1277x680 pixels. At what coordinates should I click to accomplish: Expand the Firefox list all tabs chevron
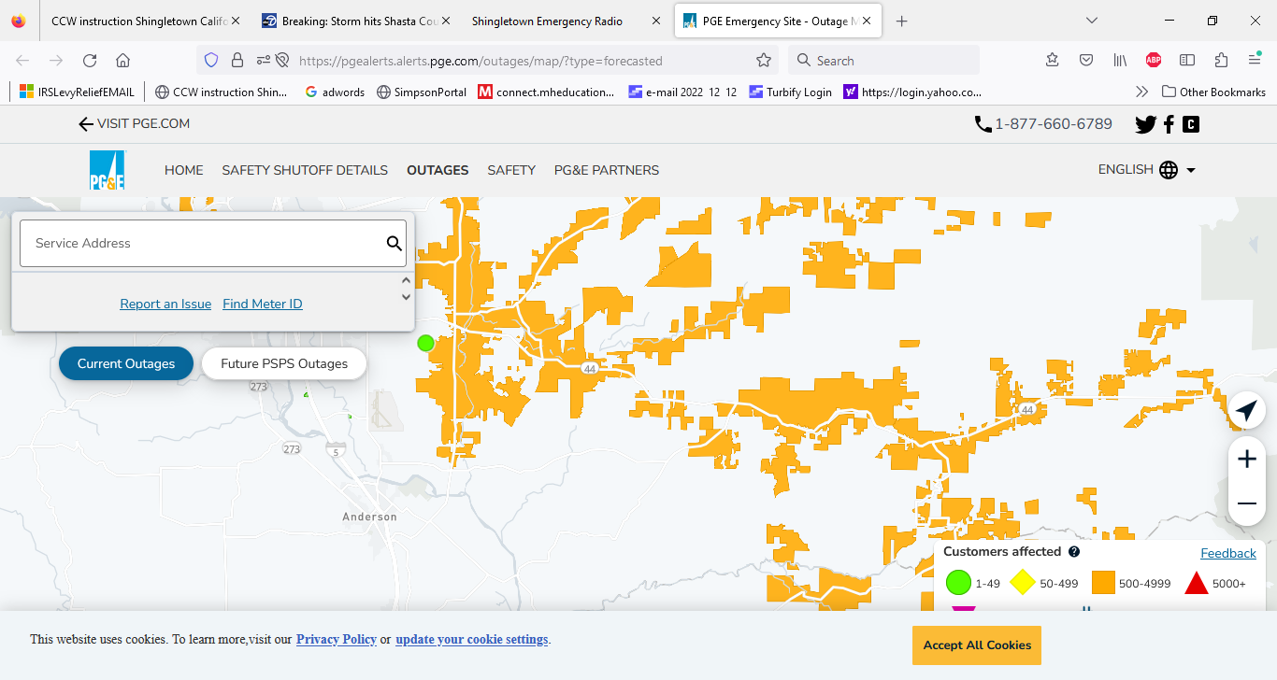pos(1092,21)
